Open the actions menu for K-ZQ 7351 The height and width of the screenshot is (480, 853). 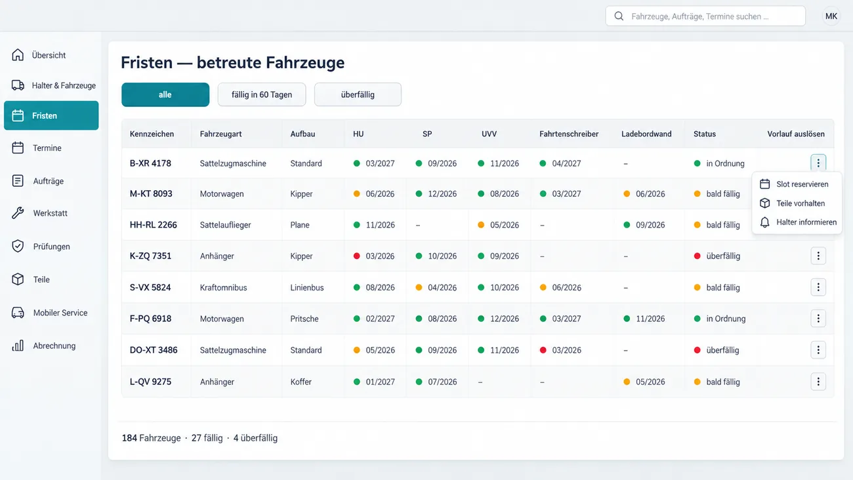point(818,256)
